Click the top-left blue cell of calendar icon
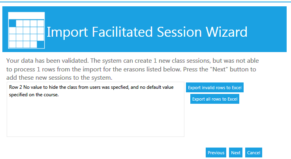Screen dimensions: 291x159 point(12,23)
